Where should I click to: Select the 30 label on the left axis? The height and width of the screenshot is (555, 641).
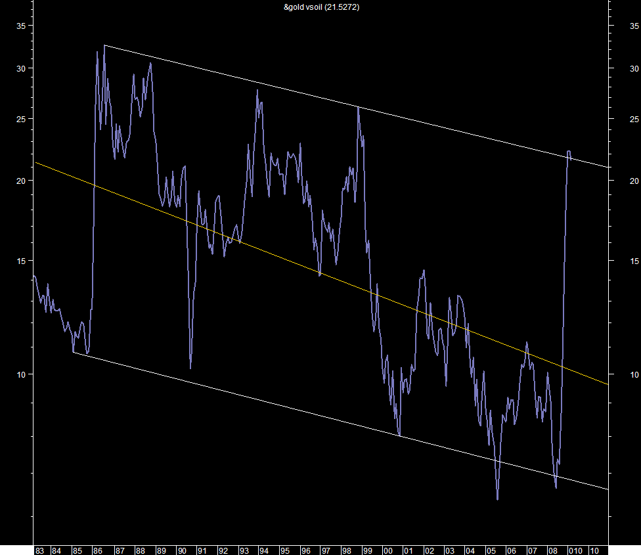point(21,69)
